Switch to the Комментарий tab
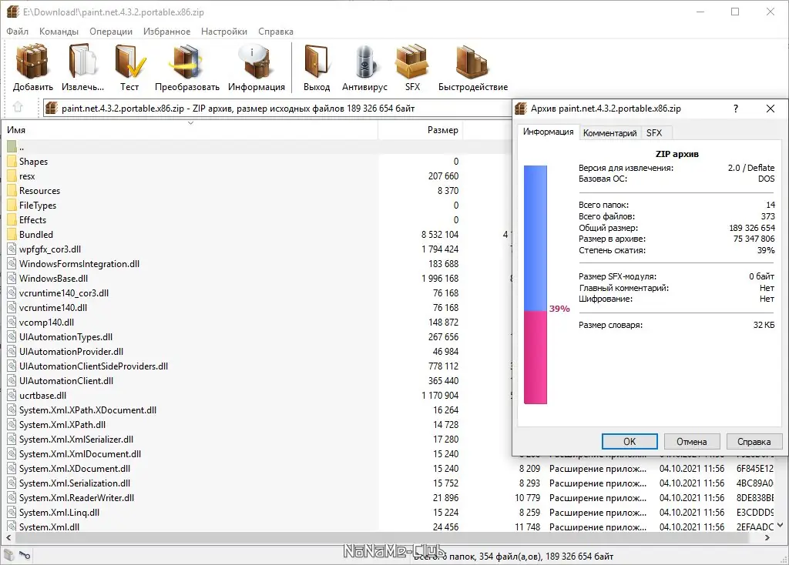This screenshot has height=565, width=789. [x=610, y=133]
